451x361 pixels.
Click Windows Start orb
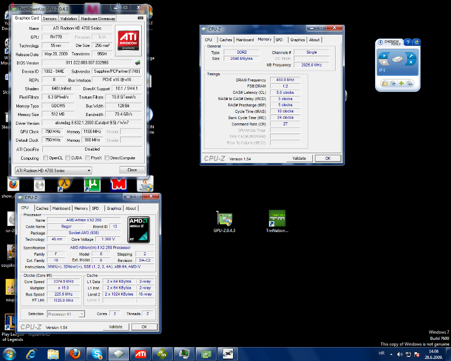click(9, 354)
